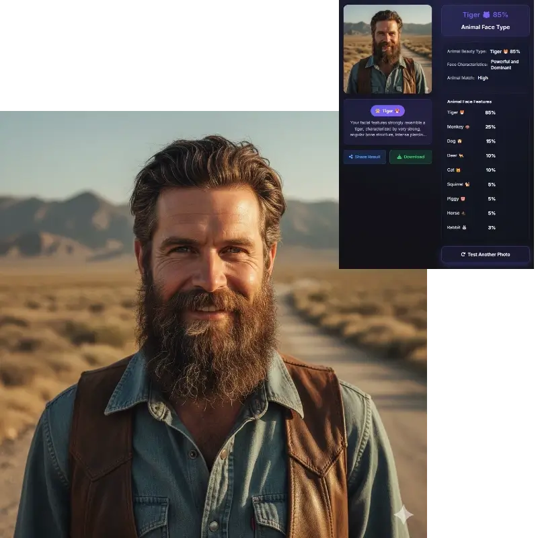Click the rabbit emoji icon
538x538 pixels.
coord(465,228)
